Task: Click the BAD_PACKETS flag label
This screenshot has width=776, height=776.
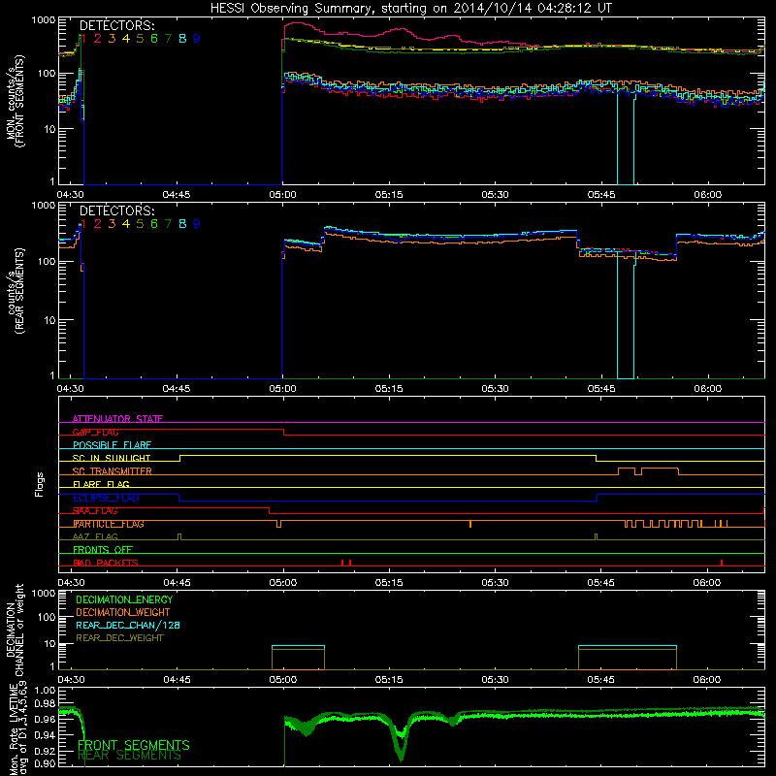Action: click(x=106, y=563)
